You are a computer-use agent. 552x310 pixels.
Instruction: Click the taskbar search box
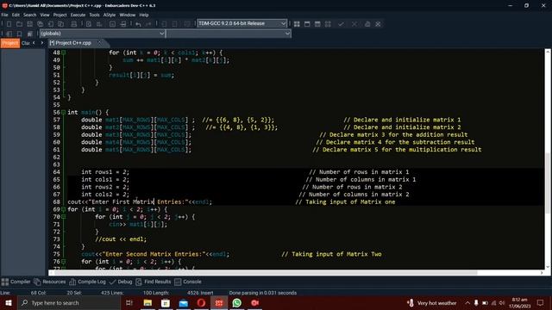[x=69, y=302]
